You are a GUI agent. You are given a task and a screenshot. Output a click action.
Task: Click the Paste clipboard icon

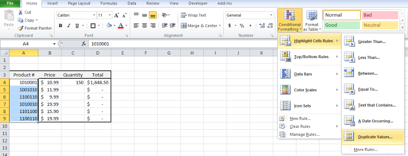[9, 16]
